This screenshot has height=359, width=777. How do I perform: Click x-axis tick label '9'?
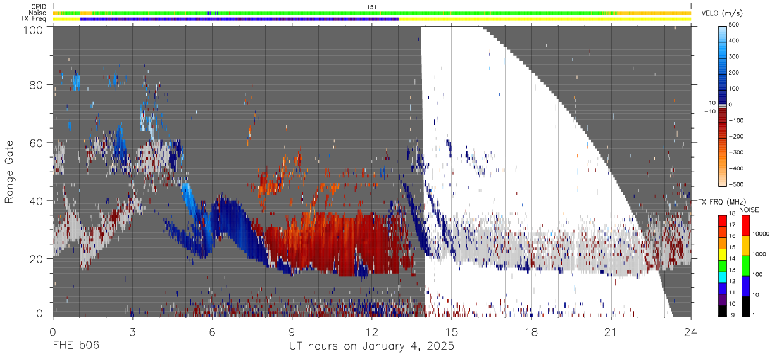click(x=292, y=332)
